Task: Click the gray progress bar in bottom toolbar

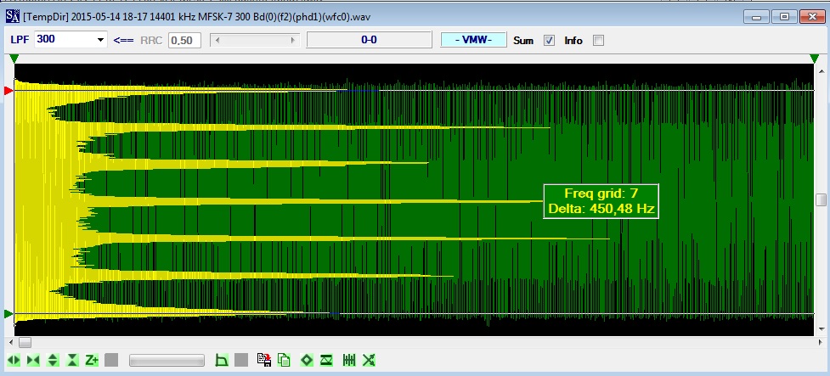Action: click(x=167, y=361)
